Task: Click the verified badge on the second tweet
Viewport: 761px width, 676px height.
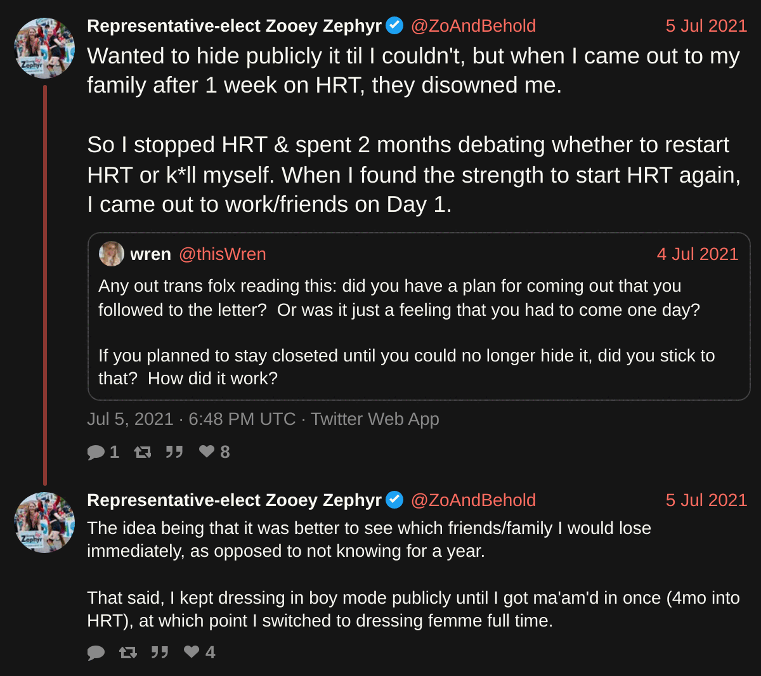Action: pyautogui.click(x=394, y=500)
